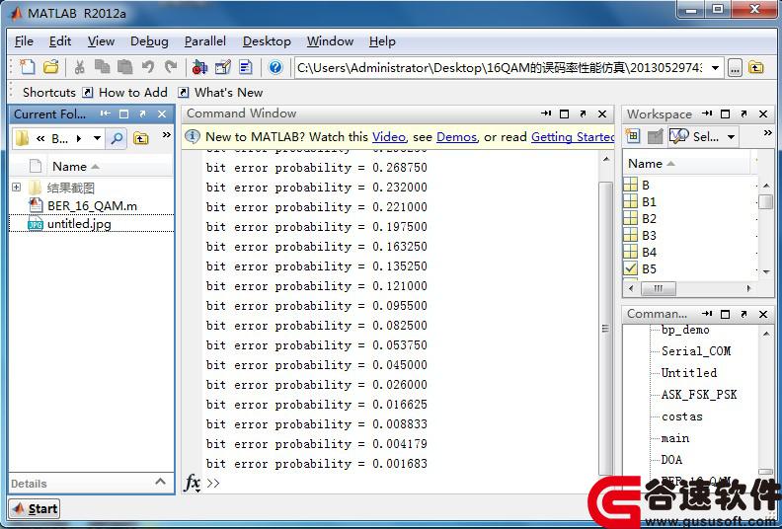
Task: Open file with folder icon
Action: 51,67
